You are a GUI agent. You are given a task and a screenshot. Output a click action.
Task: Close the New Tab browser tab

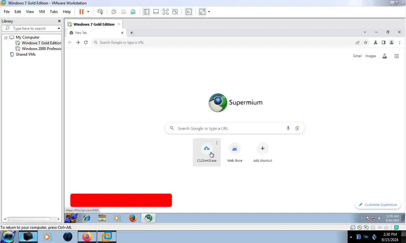(x=122, y=33)
